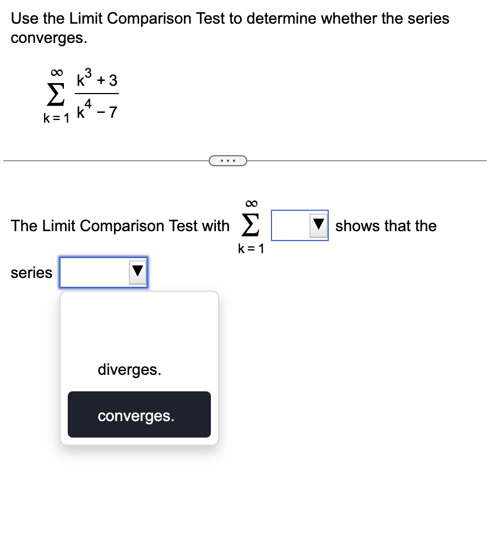Click the series label beside the dropdown
The image size is (489, 546).
click(x=31, y=272)
